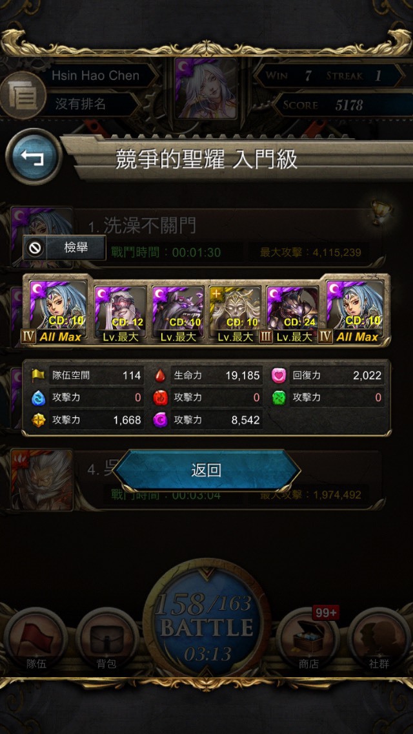Tap the 99+ notification badge on shop

point(325,613)
